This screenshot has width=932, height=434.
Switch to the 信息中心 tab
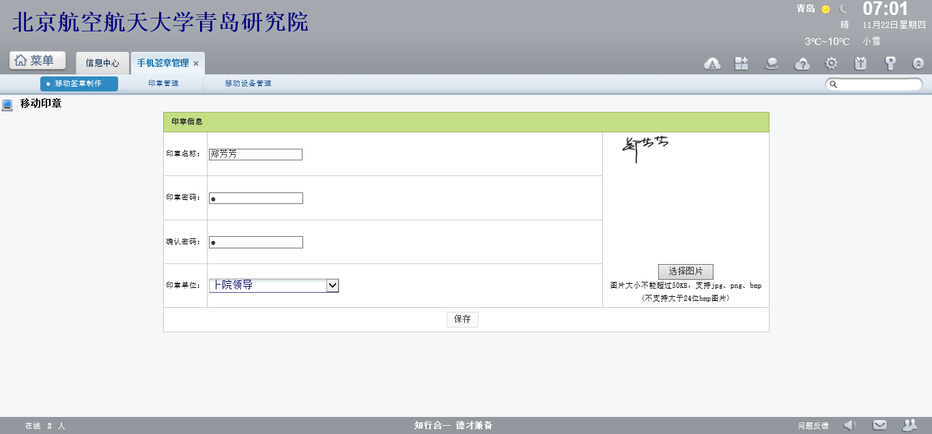pyautogui.click(x=102, y=63)
